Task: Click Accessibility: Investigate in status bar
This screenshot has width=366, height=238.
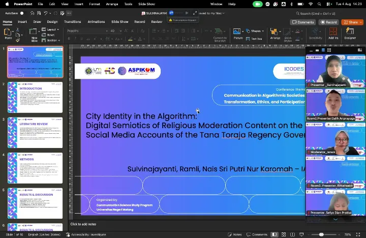Action: (x=86, y=234)
